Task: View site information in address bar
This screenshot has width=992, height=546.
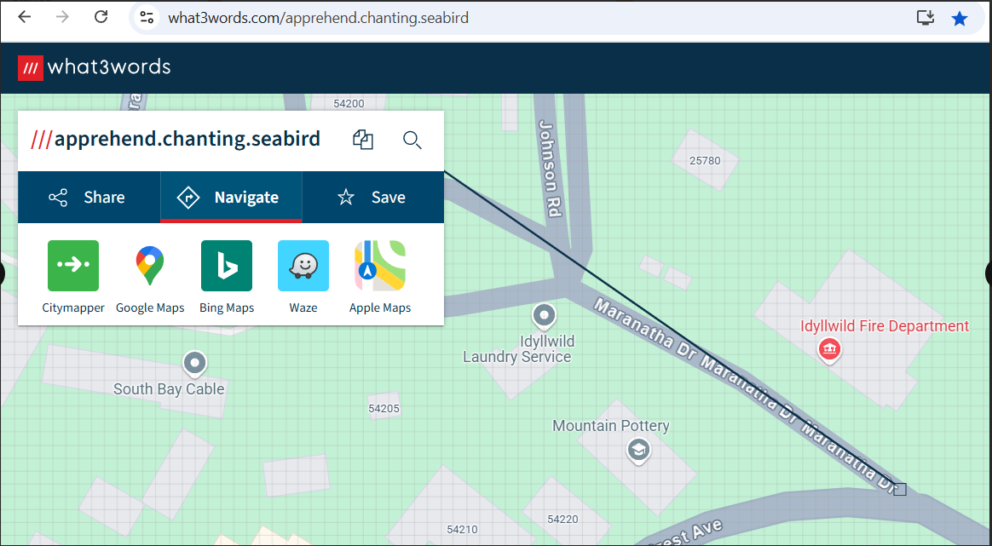Action: click(x=147, y=18)
